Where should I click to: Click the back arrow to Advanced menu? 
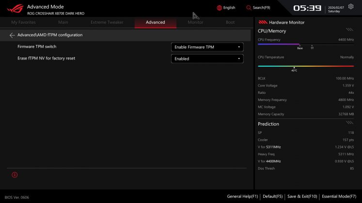coord(12,35)
